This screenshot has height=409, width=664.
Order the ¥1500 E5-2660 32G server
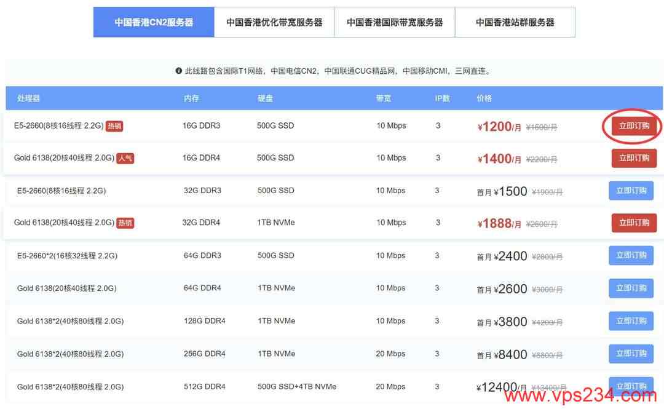pyautogui.click(x=631, y=191)
